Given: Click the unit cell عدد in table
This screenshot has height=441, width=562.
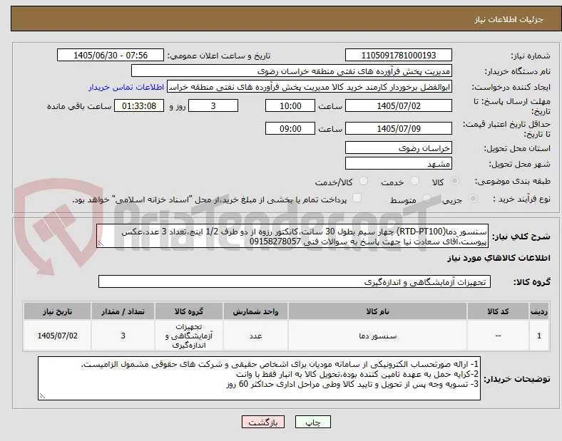Looking at the screenshot, I should click(x=255, y=336).
